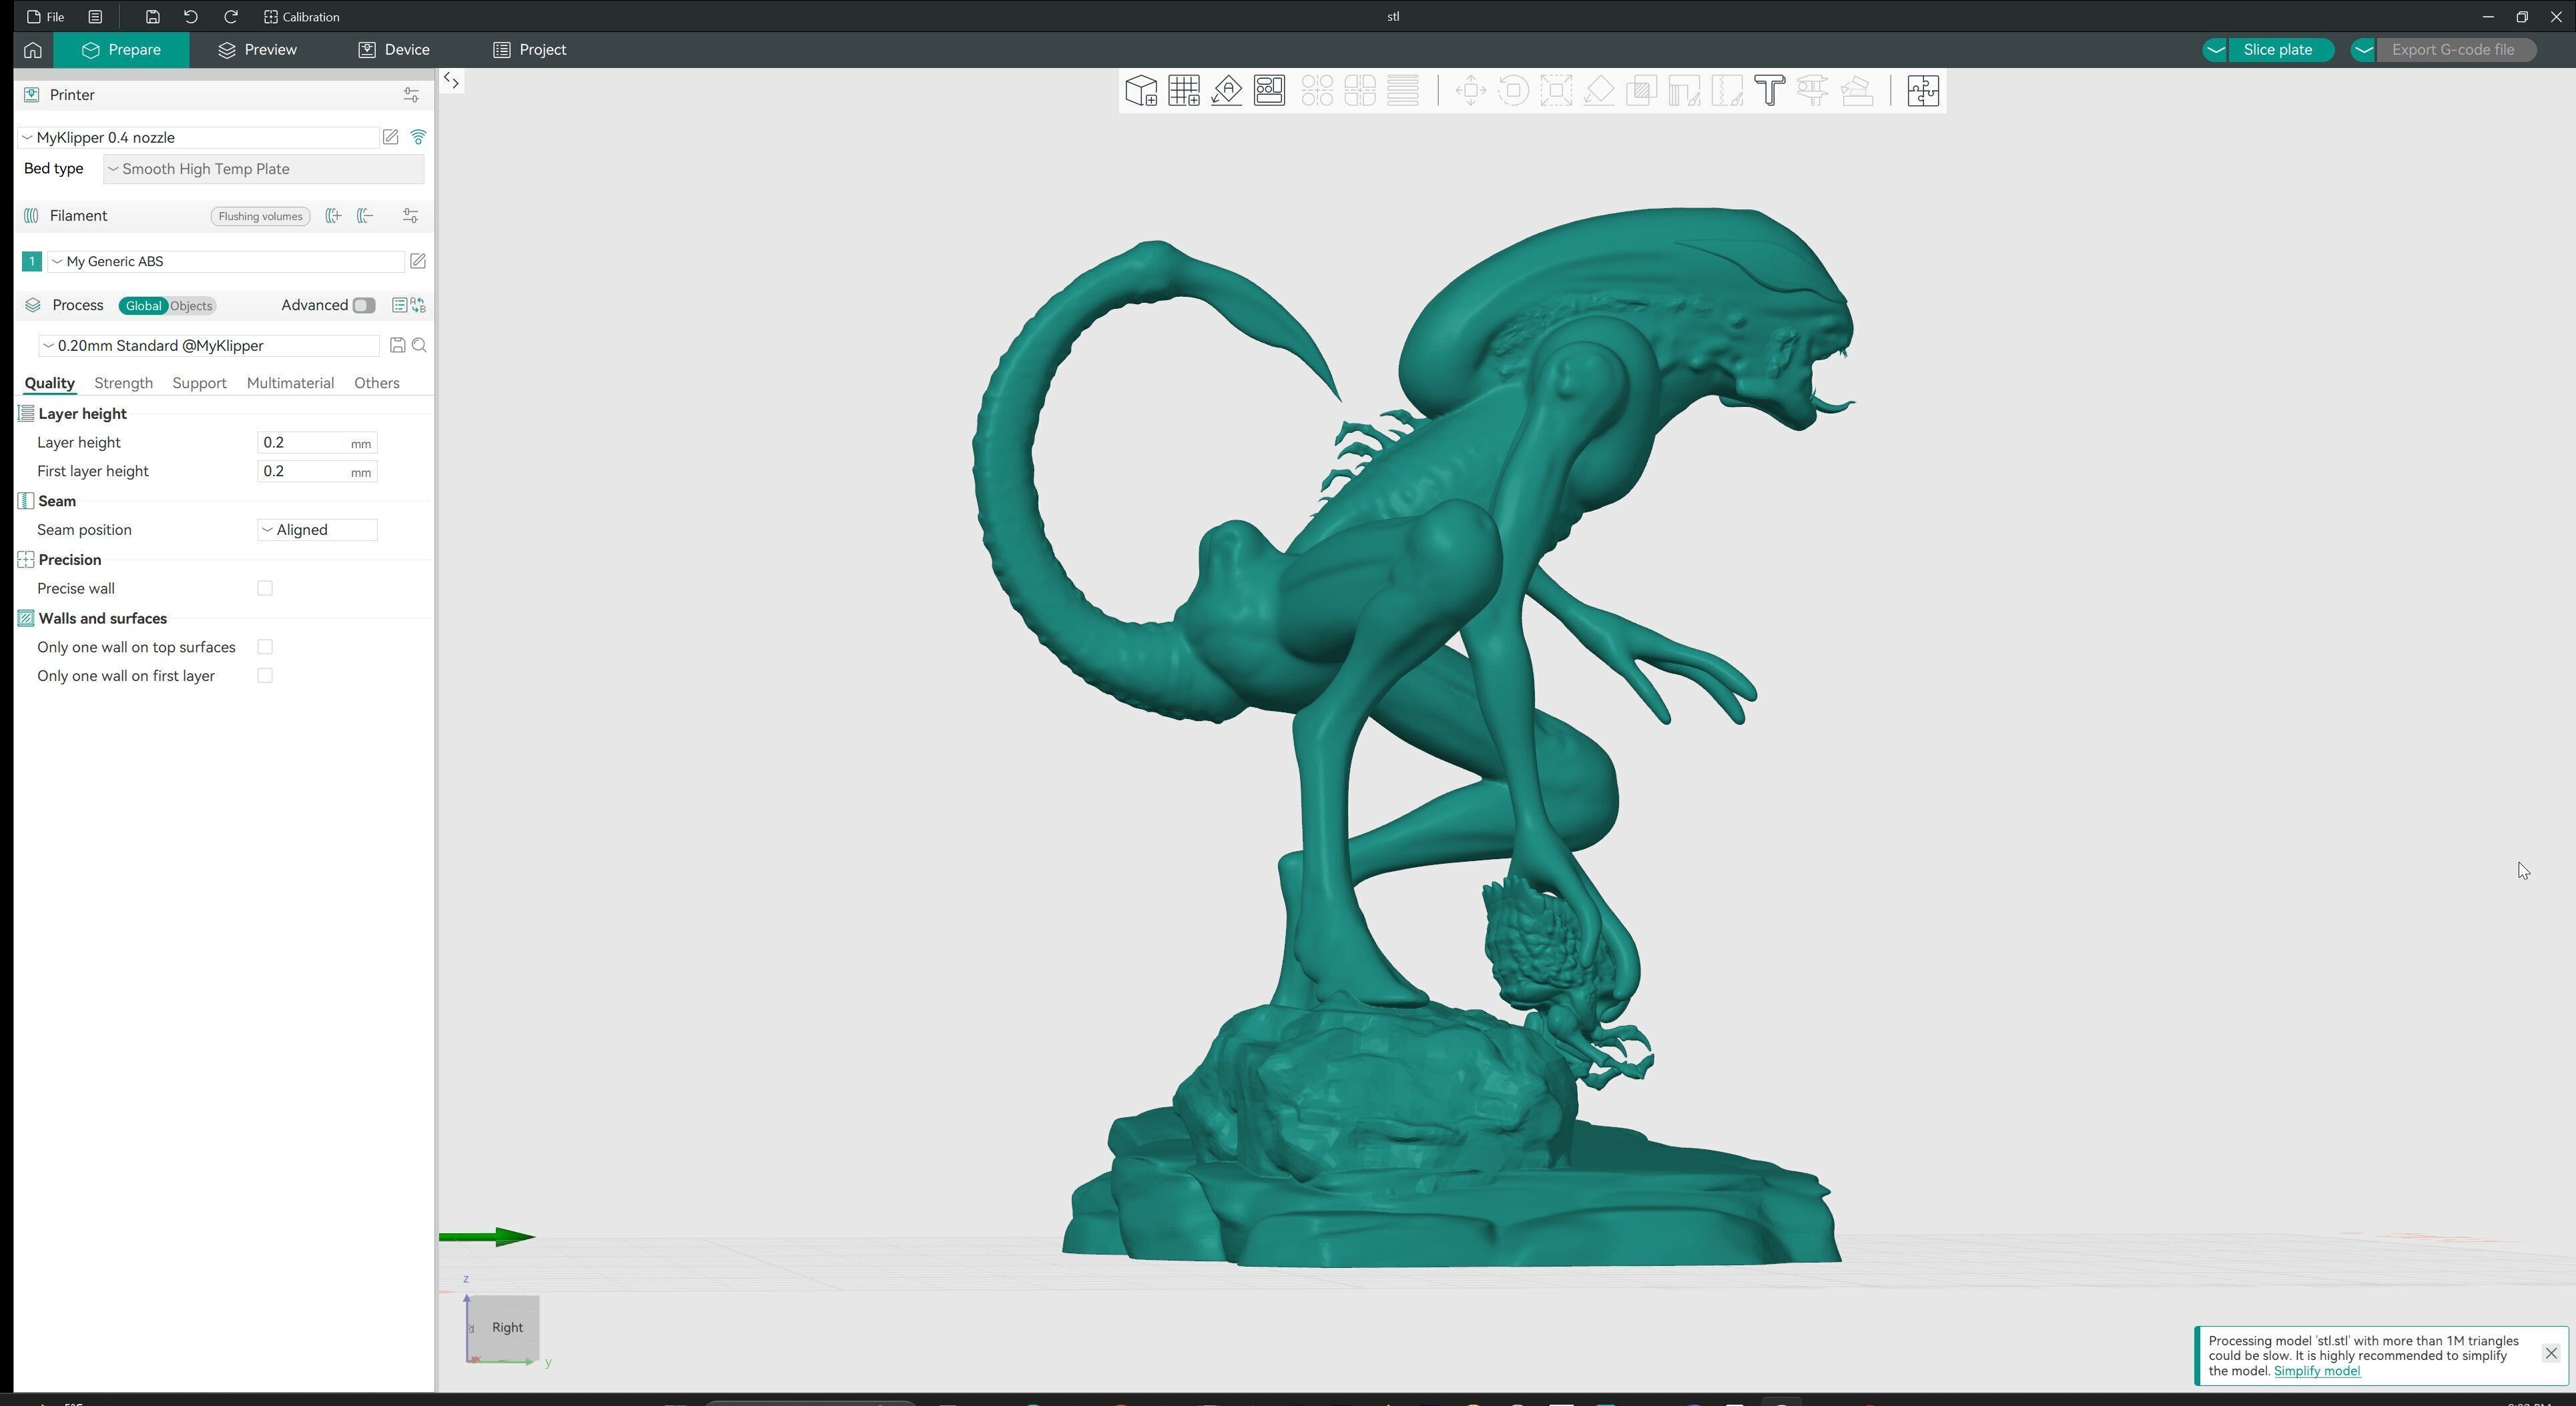Go to the Home page
The image size is (2576, 1406).
(33, 50)
